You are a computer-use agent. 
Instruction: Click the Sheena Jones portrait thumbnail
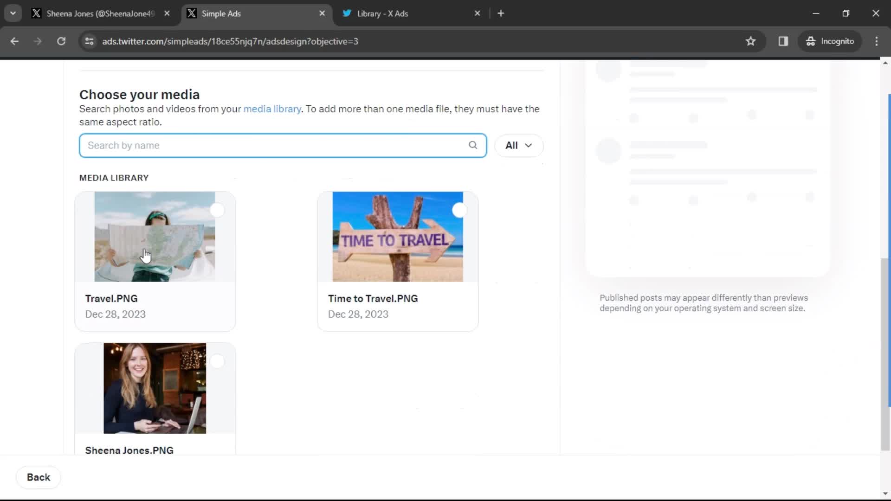coord(155,388)
